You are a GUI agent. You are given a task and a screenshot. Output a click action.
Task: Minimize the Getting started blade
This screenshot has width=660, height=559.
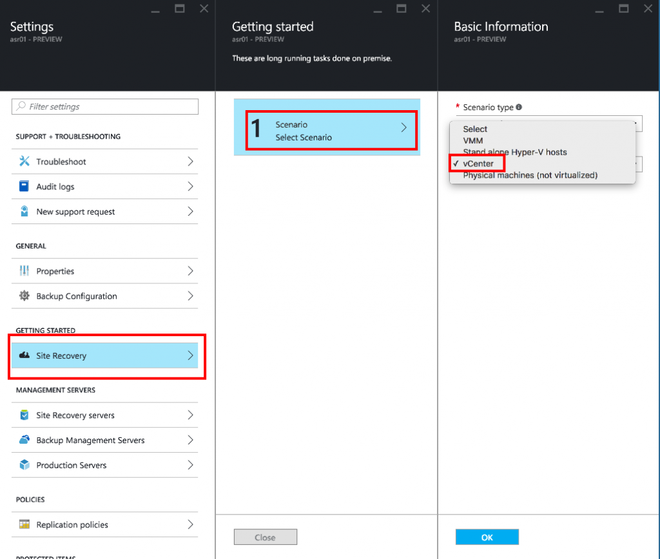pos(378,10)
